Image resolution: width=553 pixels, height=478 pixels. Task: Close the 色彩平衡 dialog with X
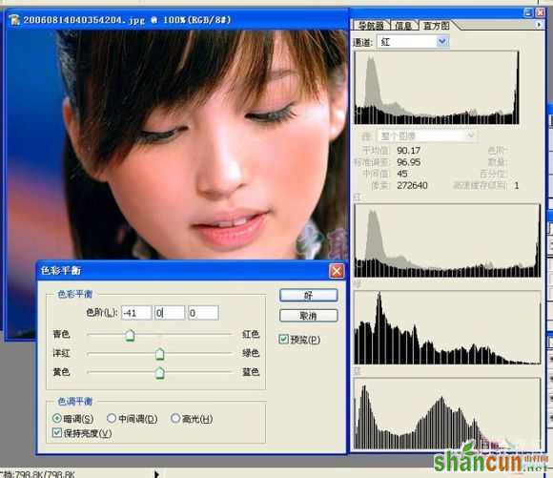[337, 271]
